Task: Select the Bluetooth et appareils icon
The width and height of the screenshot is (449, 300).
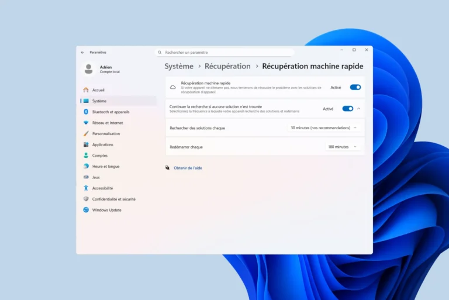Action: coord(86,112)
